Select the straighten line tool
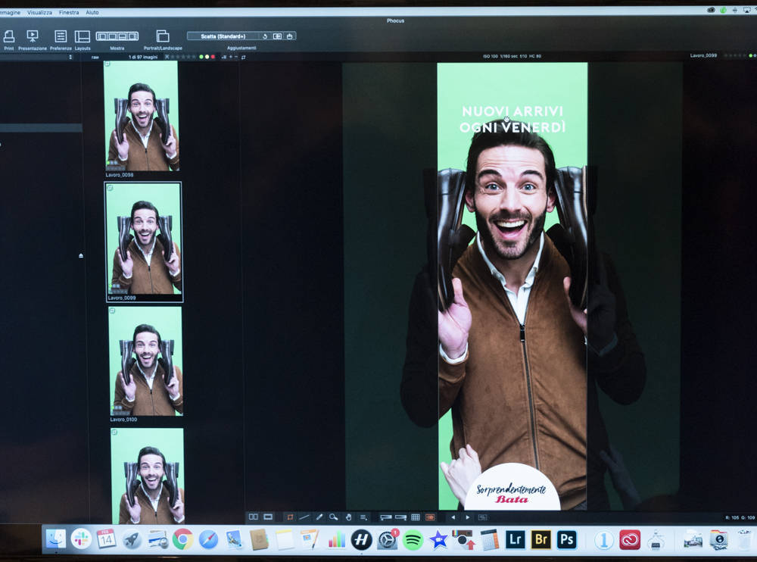The width and height of the screenshot is (757, 562). pos(304,517)
